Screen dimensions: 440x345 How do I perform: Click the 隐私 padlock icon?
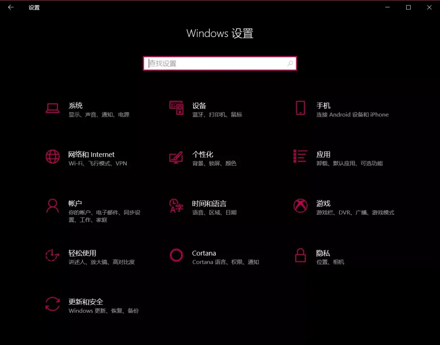tap(300, 255)
